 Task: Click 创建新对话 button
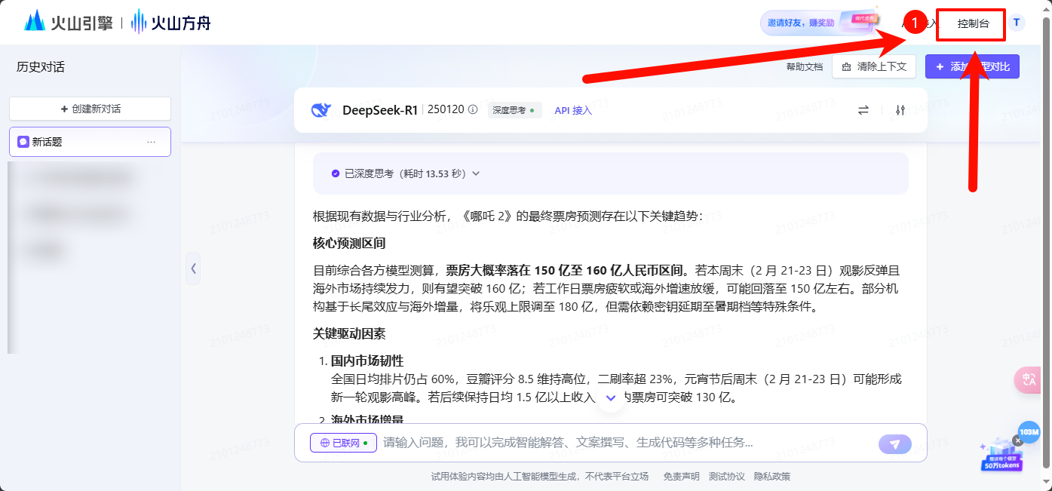click(x=90, y=109)
